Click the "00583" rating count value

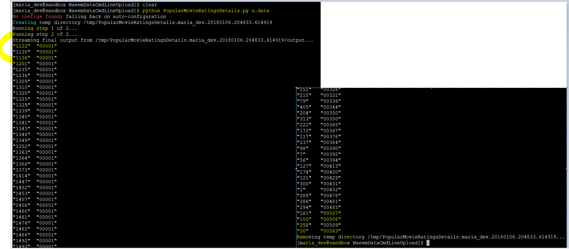click(x=331, y=231)
